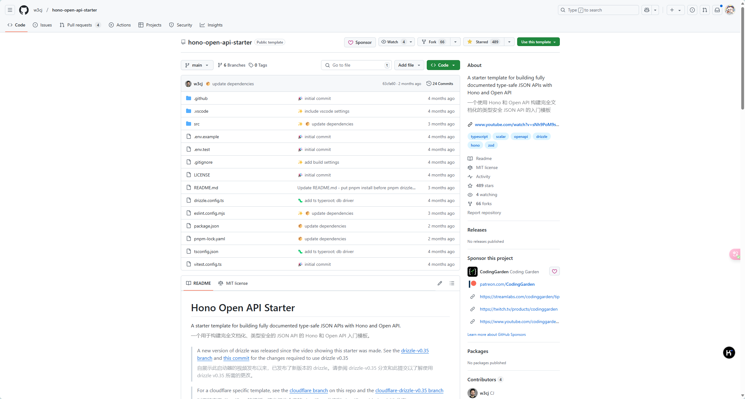
Task: Open the green Code dropdown
Action: click(x=443, y=65)
